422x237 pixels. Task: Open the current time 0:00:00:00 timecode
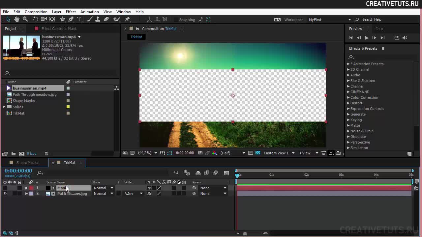click(18, 171)
